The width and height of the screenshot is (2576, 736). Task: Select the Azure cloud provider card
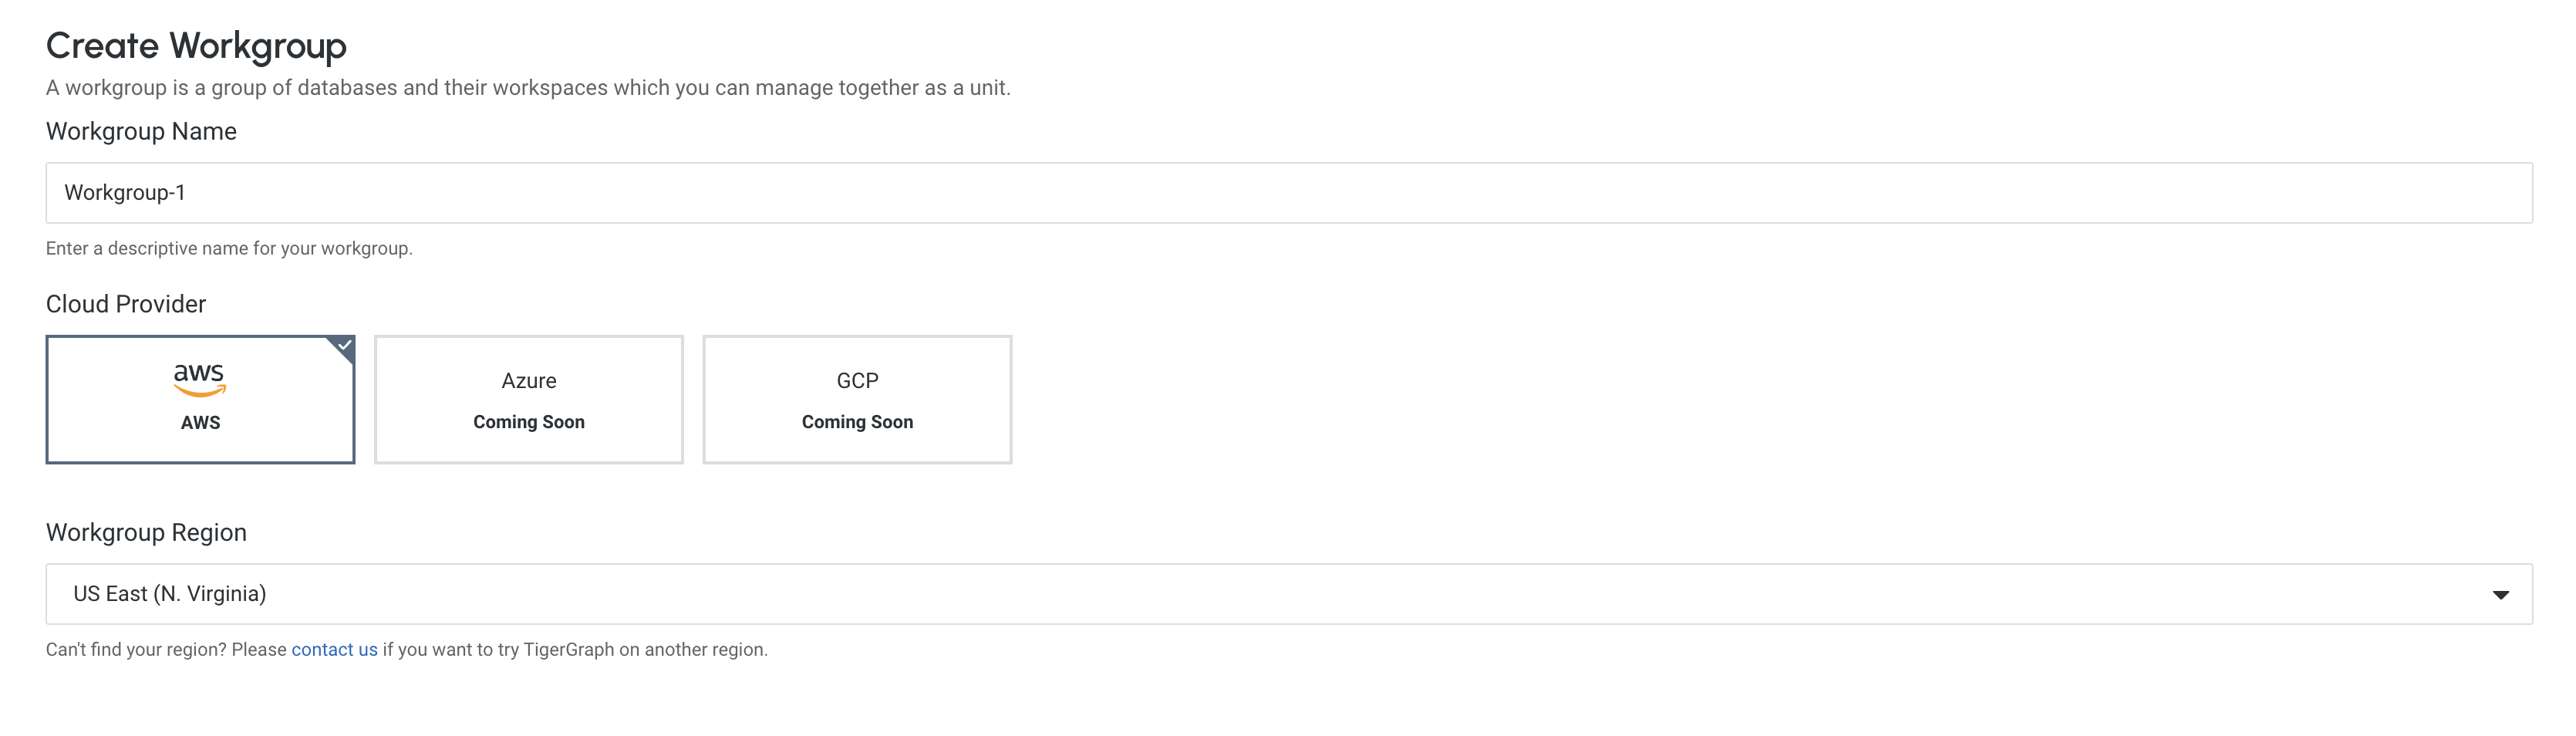(x=529, y=398)
